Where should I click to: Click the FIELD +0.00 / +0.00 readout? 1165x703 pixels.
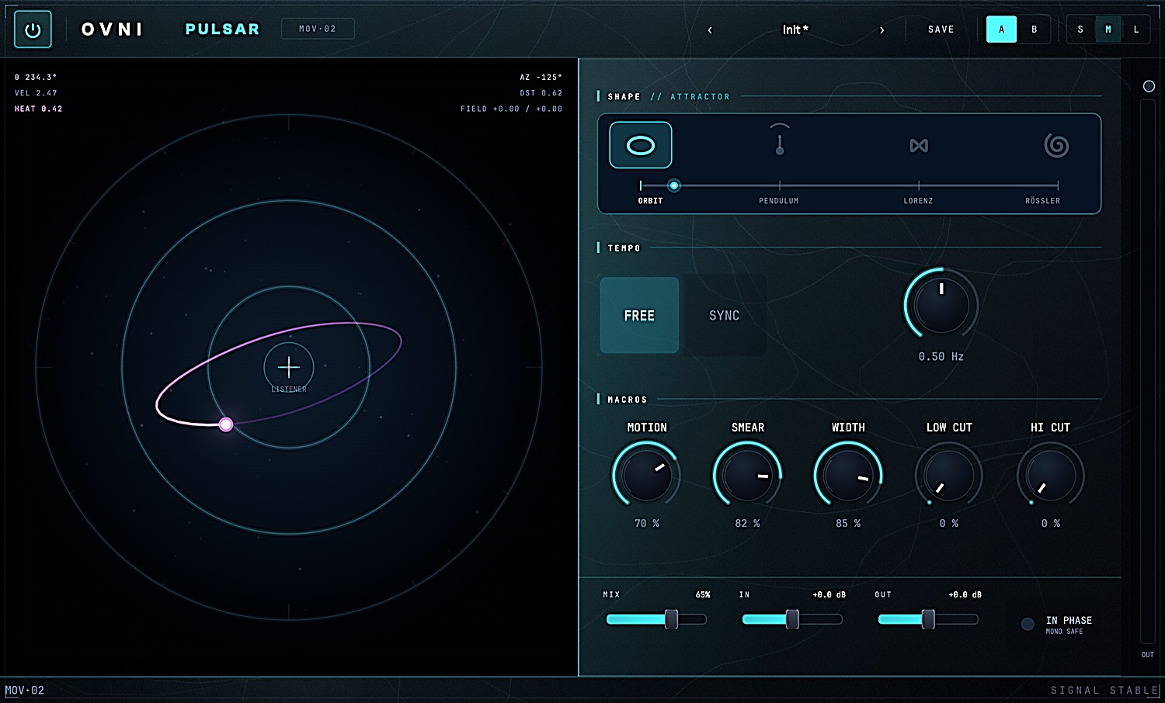[511, 109]
